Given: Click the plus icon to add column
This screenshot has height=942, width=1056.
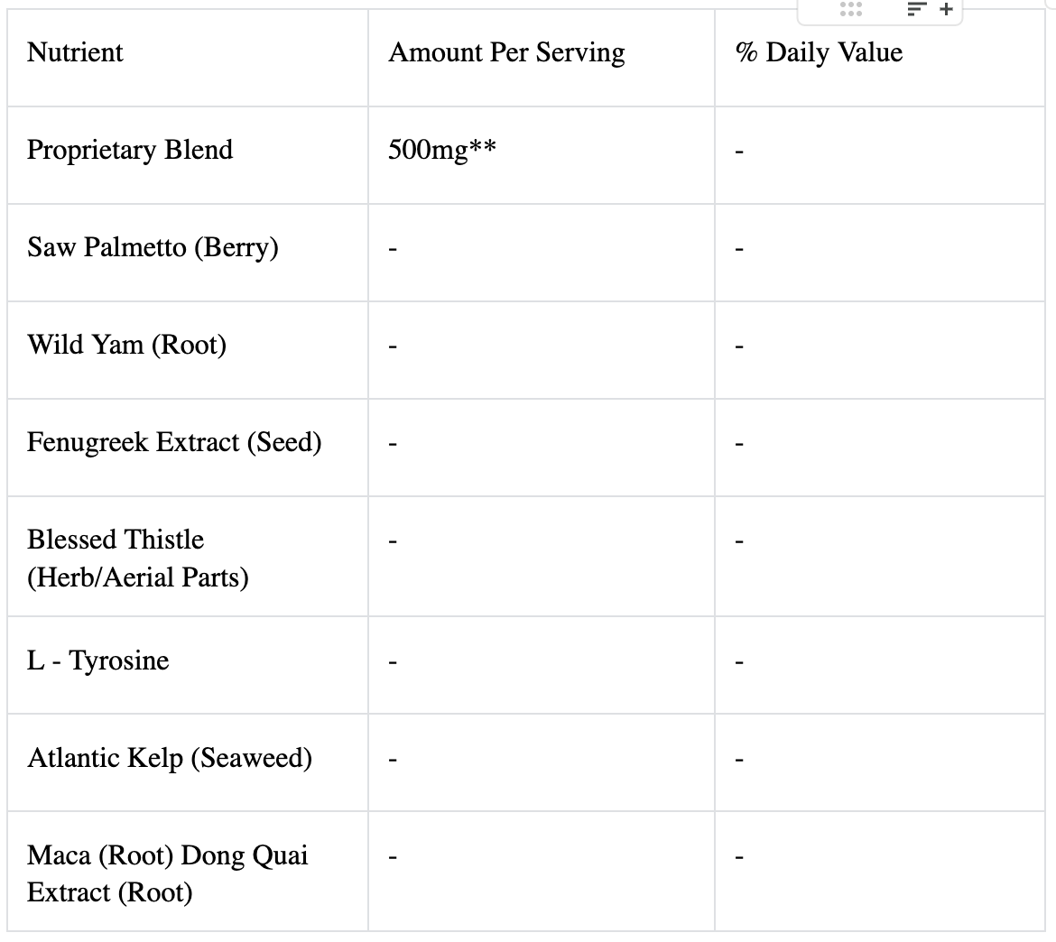Looking at the screenshot, I should tap(945, 10).
